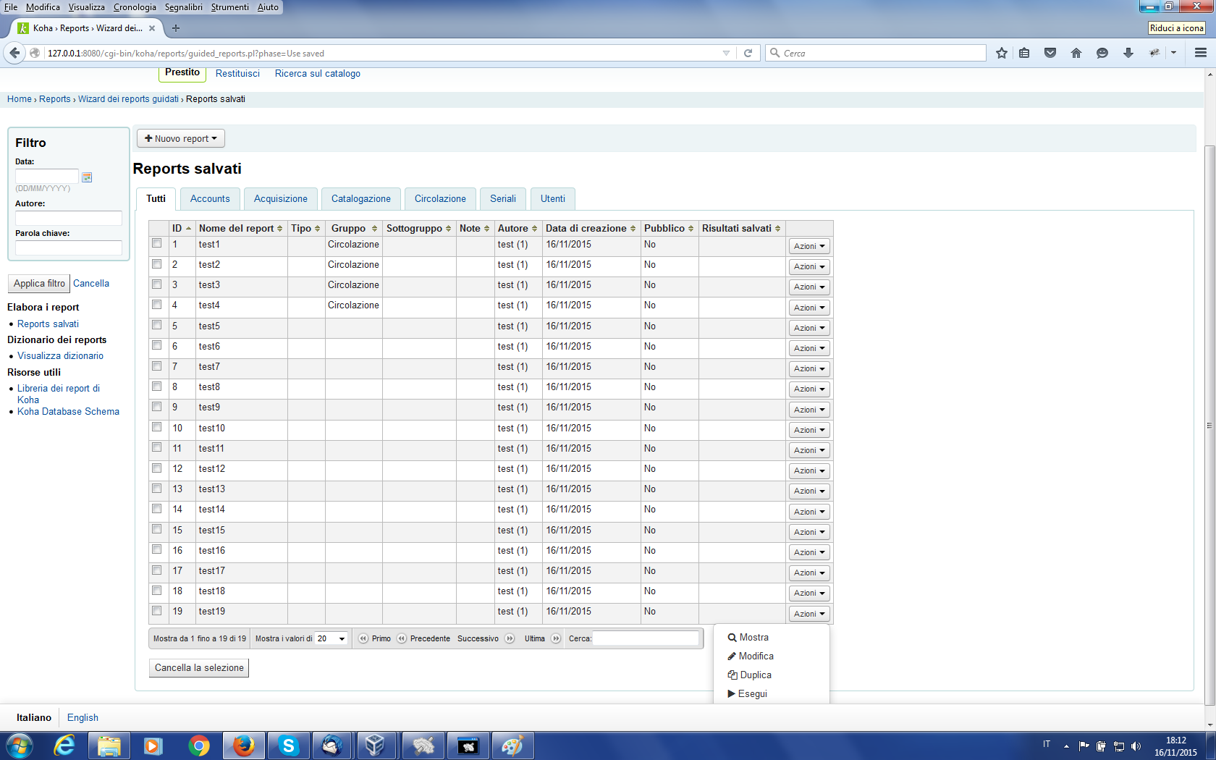Screen dimensions: 1216x760
Task: Open Azioni dropdown for report test5
Action: click(808, 328)
